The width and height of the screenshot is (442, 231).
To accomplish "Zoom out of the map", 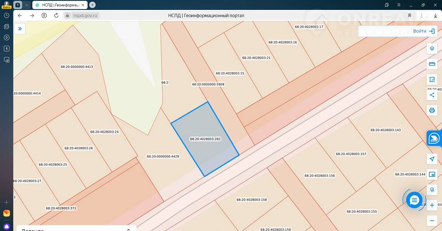I will click(432, 221).
